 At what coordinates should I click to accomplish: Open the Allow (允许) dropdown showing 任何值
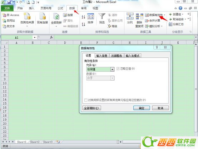(112, 69)
